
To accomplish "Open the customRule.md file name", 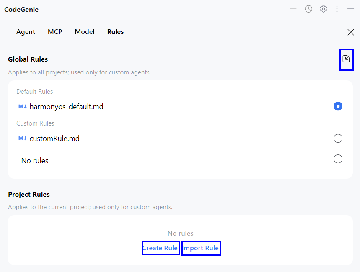I will tap(54, 139).
